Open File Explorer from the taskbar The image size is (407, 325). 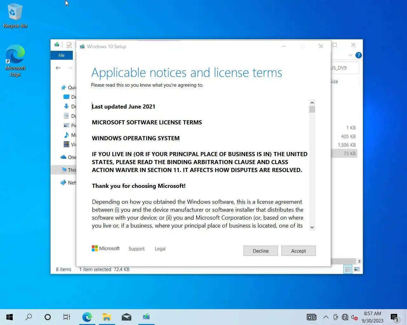107,317
